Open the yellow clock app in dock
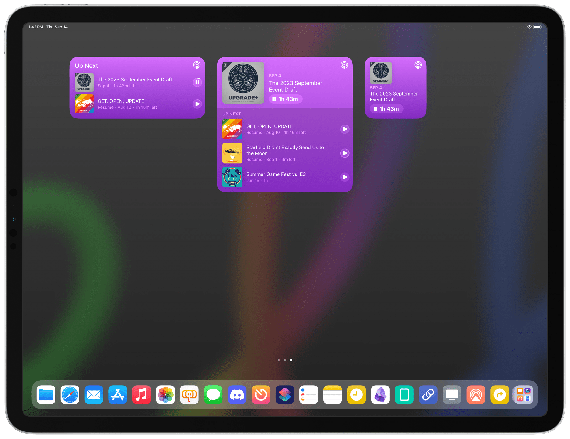The image size is (570, 439). [357, 394]
